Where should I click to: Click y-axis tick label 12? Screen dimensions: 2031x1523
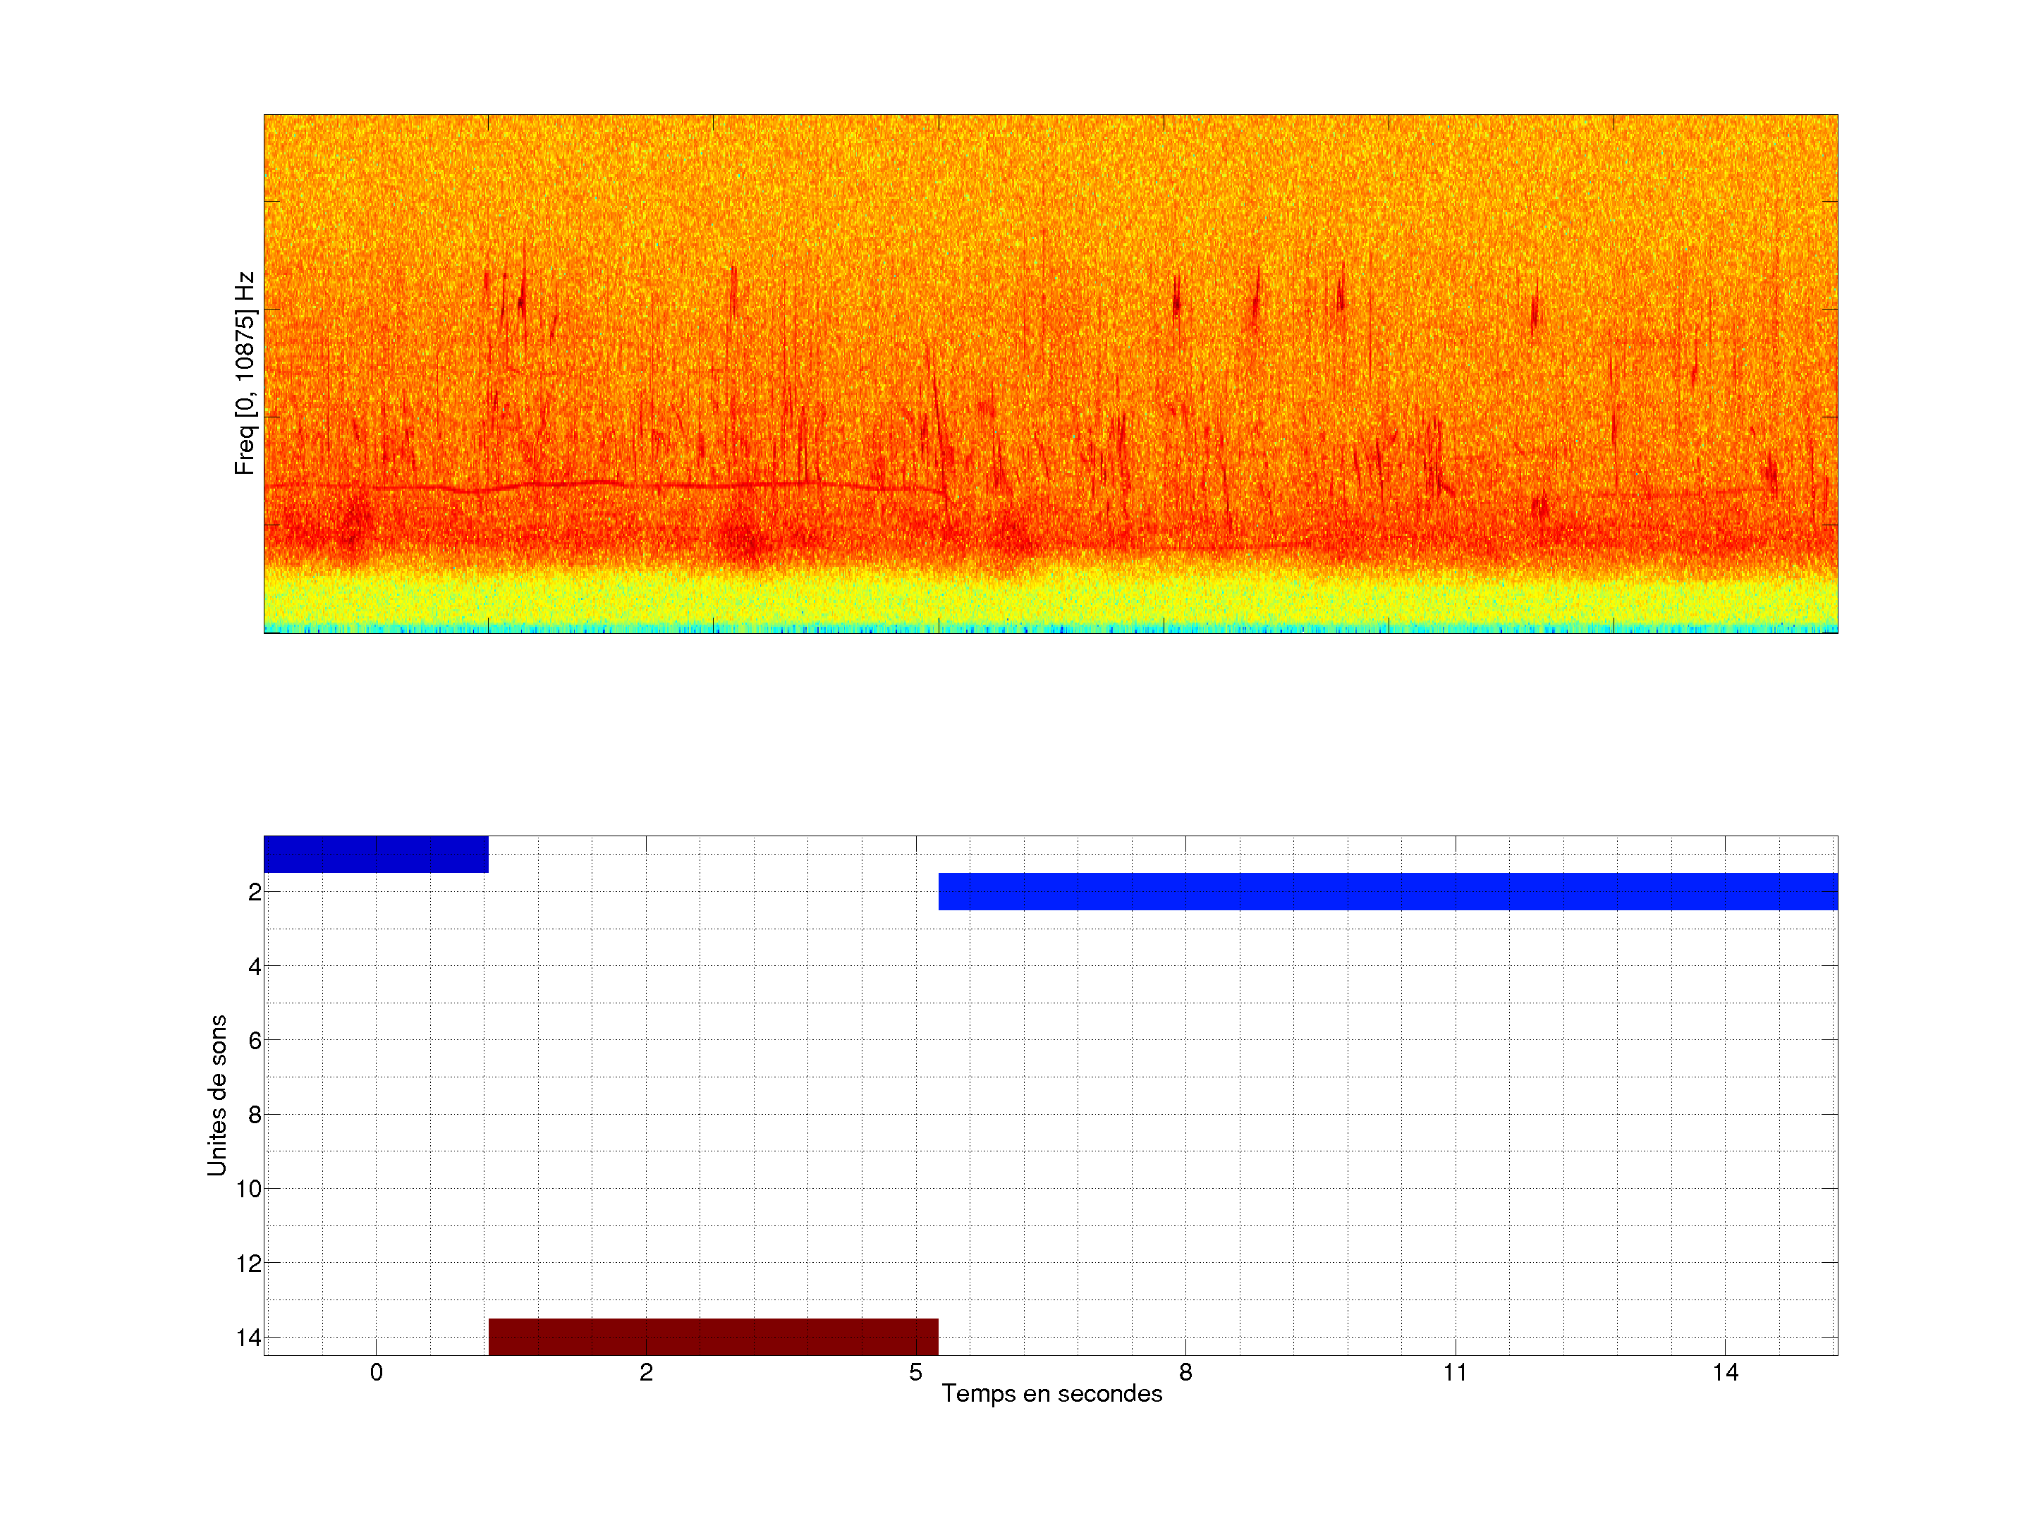(x=249, y=1264)
